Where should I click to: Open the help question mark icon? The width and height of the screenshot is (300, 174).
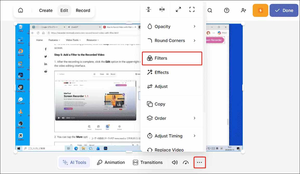point(227,10)
